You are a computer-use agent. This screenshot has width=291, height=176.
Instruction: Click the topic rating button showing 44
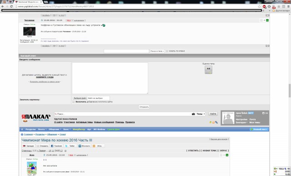pyautogui.click(x=208, y=70)
